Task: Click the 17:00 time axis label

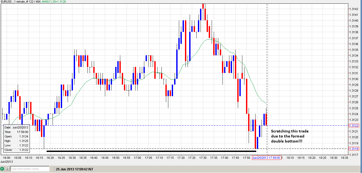Action: (137, 158)
